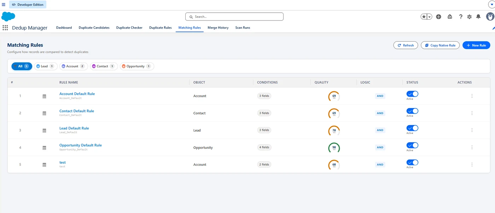The height and width of the screenshot is (213, 495).
Task: Open global actions plus icon
Action: (438, 17)
